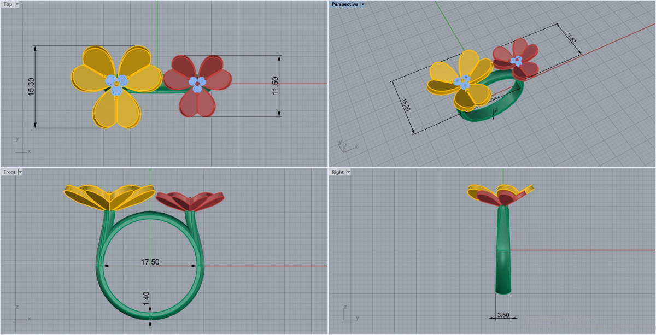The height and width of the screenshot is (335, 656).
Task: Activate the Top viewport title label
Action: point(8,4)
